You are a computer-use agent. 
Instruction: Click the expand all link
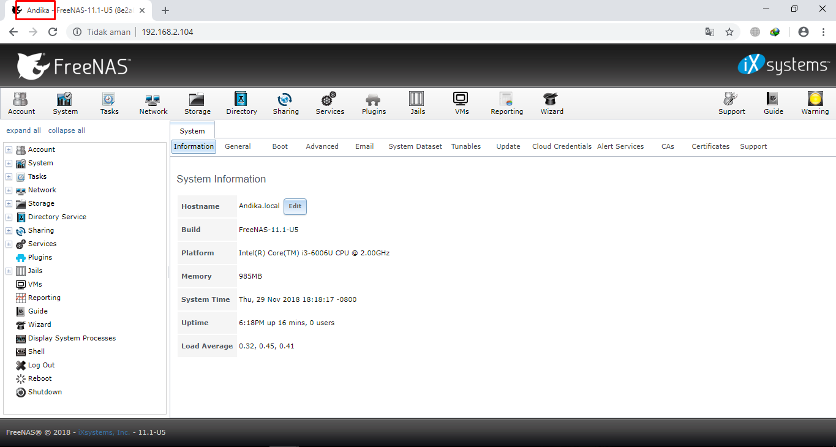24,130
